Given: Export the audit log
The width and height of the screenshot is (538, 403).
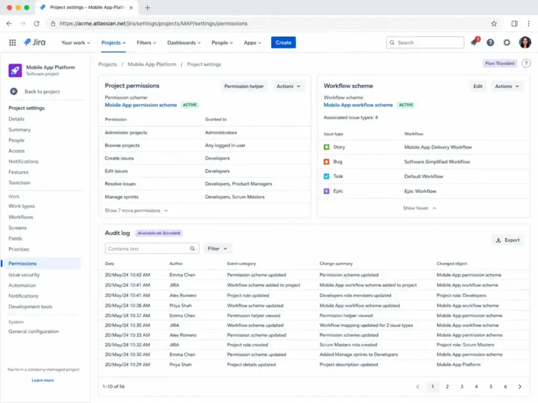Looking at the screenshot, I should (508, 240).
